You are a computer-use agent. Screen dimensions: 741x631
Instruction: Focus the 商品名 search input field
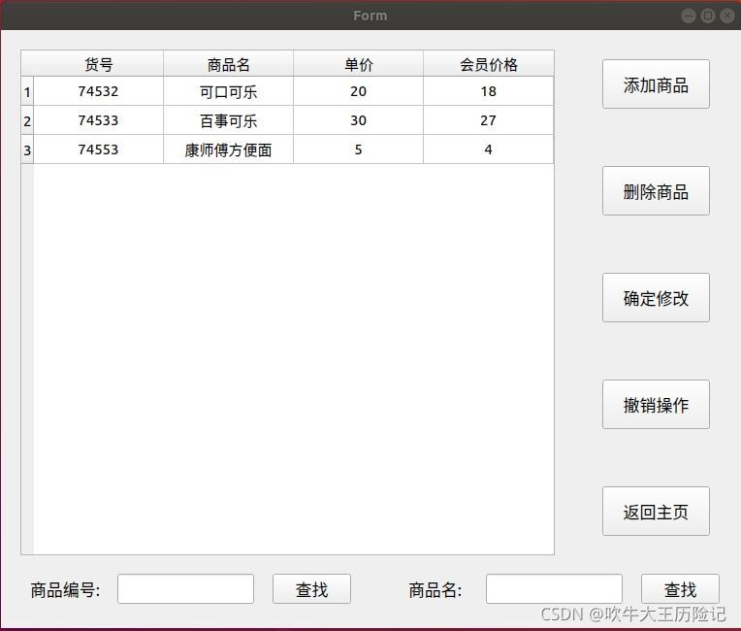pos(555,589)
